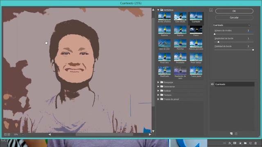Pick the Película granulada filter thumbnail

196,44
